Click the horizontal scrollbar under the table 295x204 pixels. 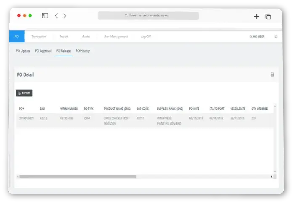[78, 177]
